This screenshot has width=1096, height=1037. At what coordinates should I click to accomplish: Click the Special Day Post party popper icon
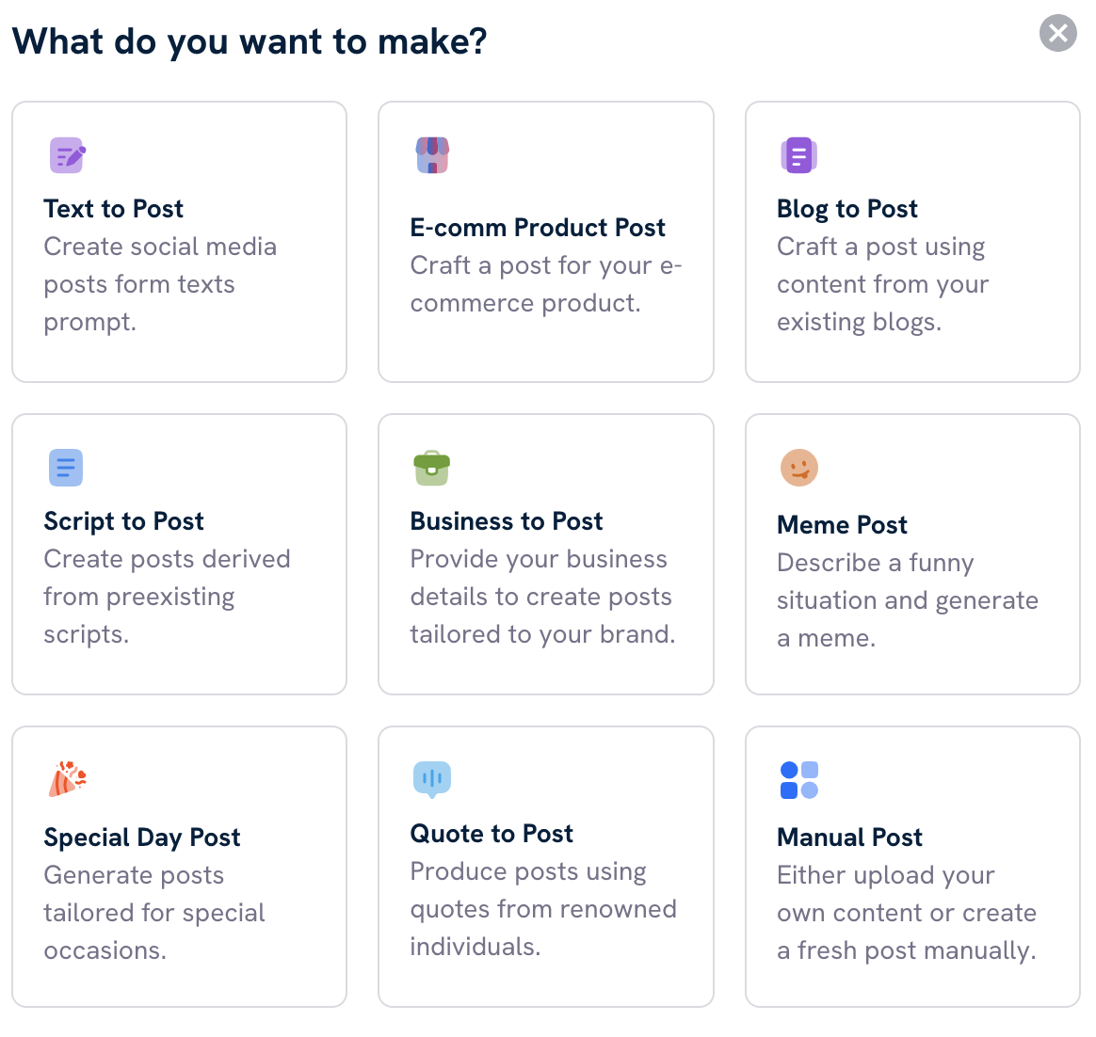tap(66, 780)
